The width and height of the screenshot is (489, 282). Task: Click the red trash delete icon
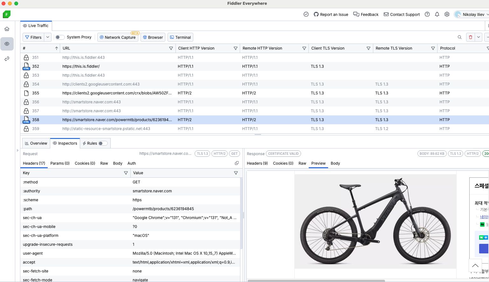[471, 37]
